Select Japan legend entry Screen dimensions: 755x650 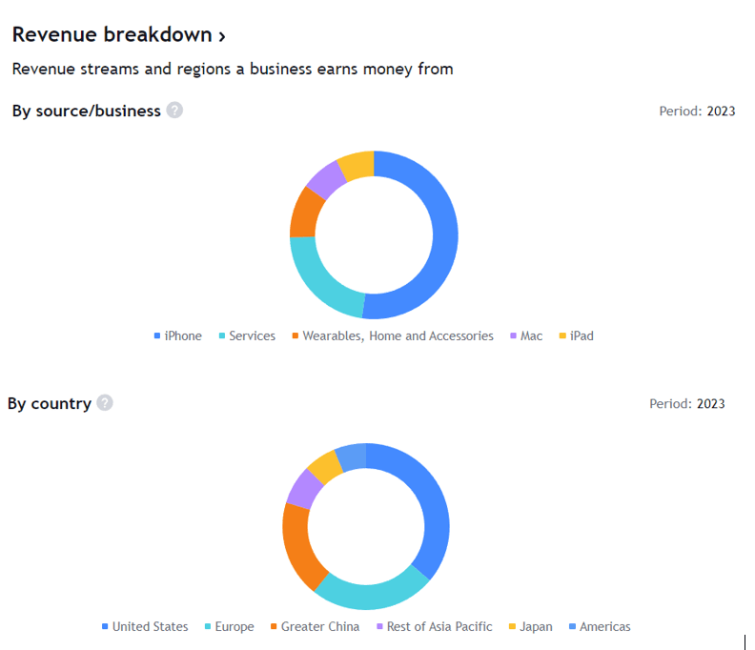(532, 626)
